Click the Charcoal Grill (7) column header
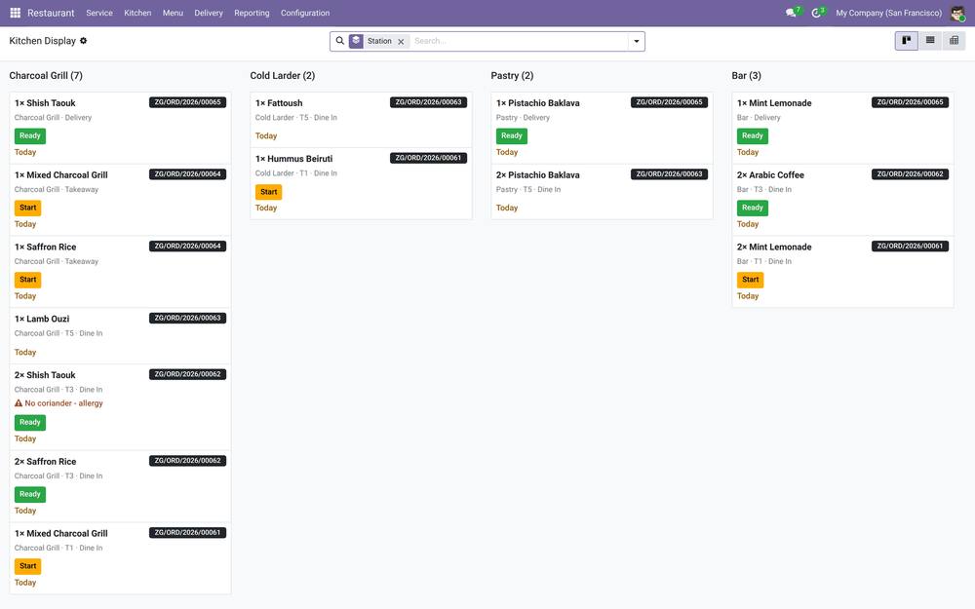This screenshot has height=609, width=975. (x=46, y=75)
